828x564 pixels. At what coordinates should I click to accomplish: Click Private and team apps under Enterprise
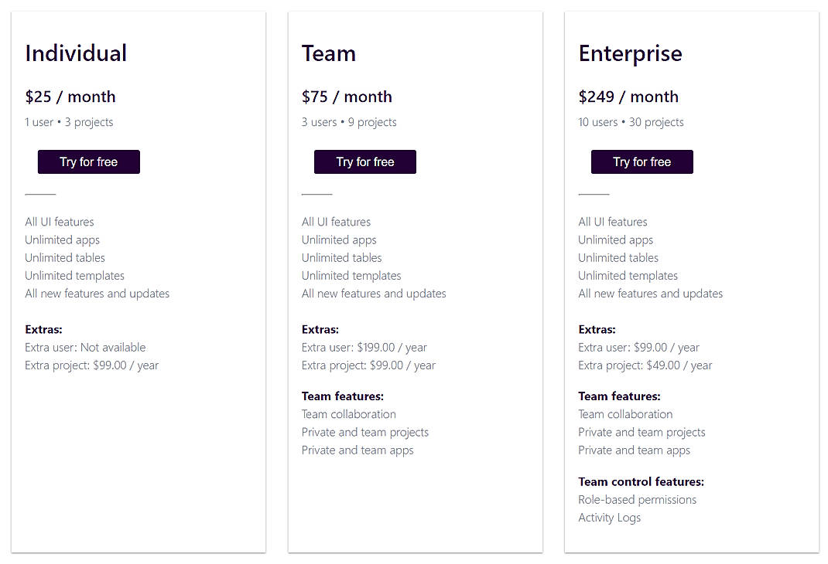tap(634, 450)
